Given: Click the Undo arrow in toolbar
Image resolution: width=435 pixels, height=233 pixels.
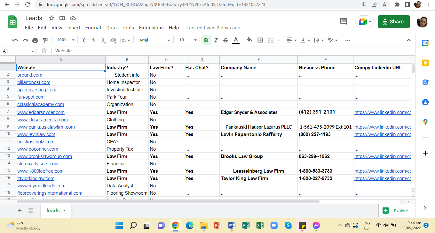Looking at the screenshot, I should (15, 40).
